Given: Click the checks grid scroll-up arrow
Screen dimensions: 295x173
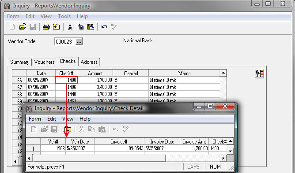Looking at the screenshot, I should point(223,73).
